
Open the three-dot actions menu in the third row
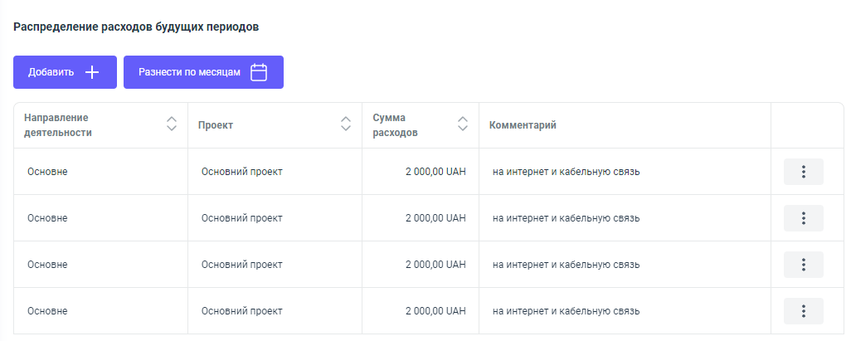point(803,265)
